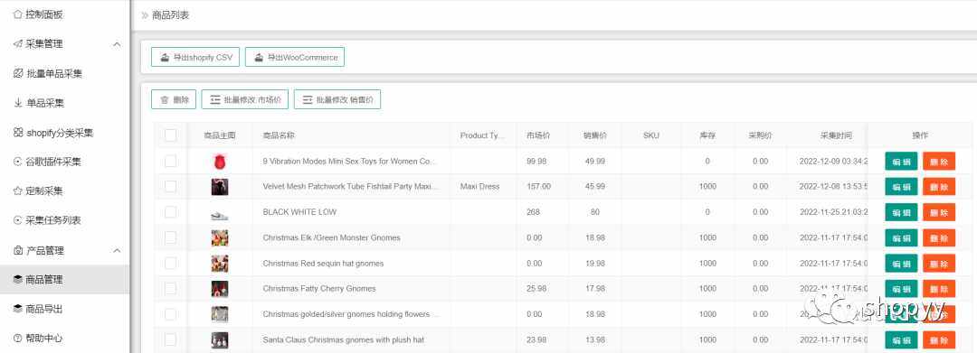Click the 商品导出 layers icon
This screenshot has height=353, width=977.
[x=18, y=309]
